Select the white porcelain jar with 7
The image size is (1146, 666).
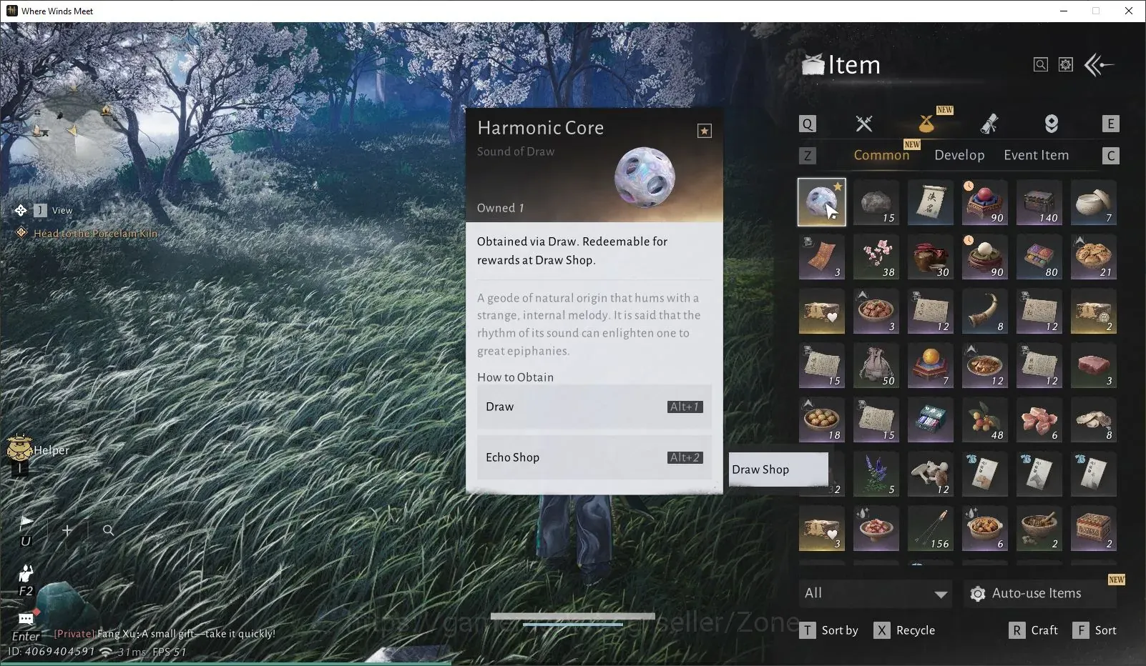[x=1094, y=202]
